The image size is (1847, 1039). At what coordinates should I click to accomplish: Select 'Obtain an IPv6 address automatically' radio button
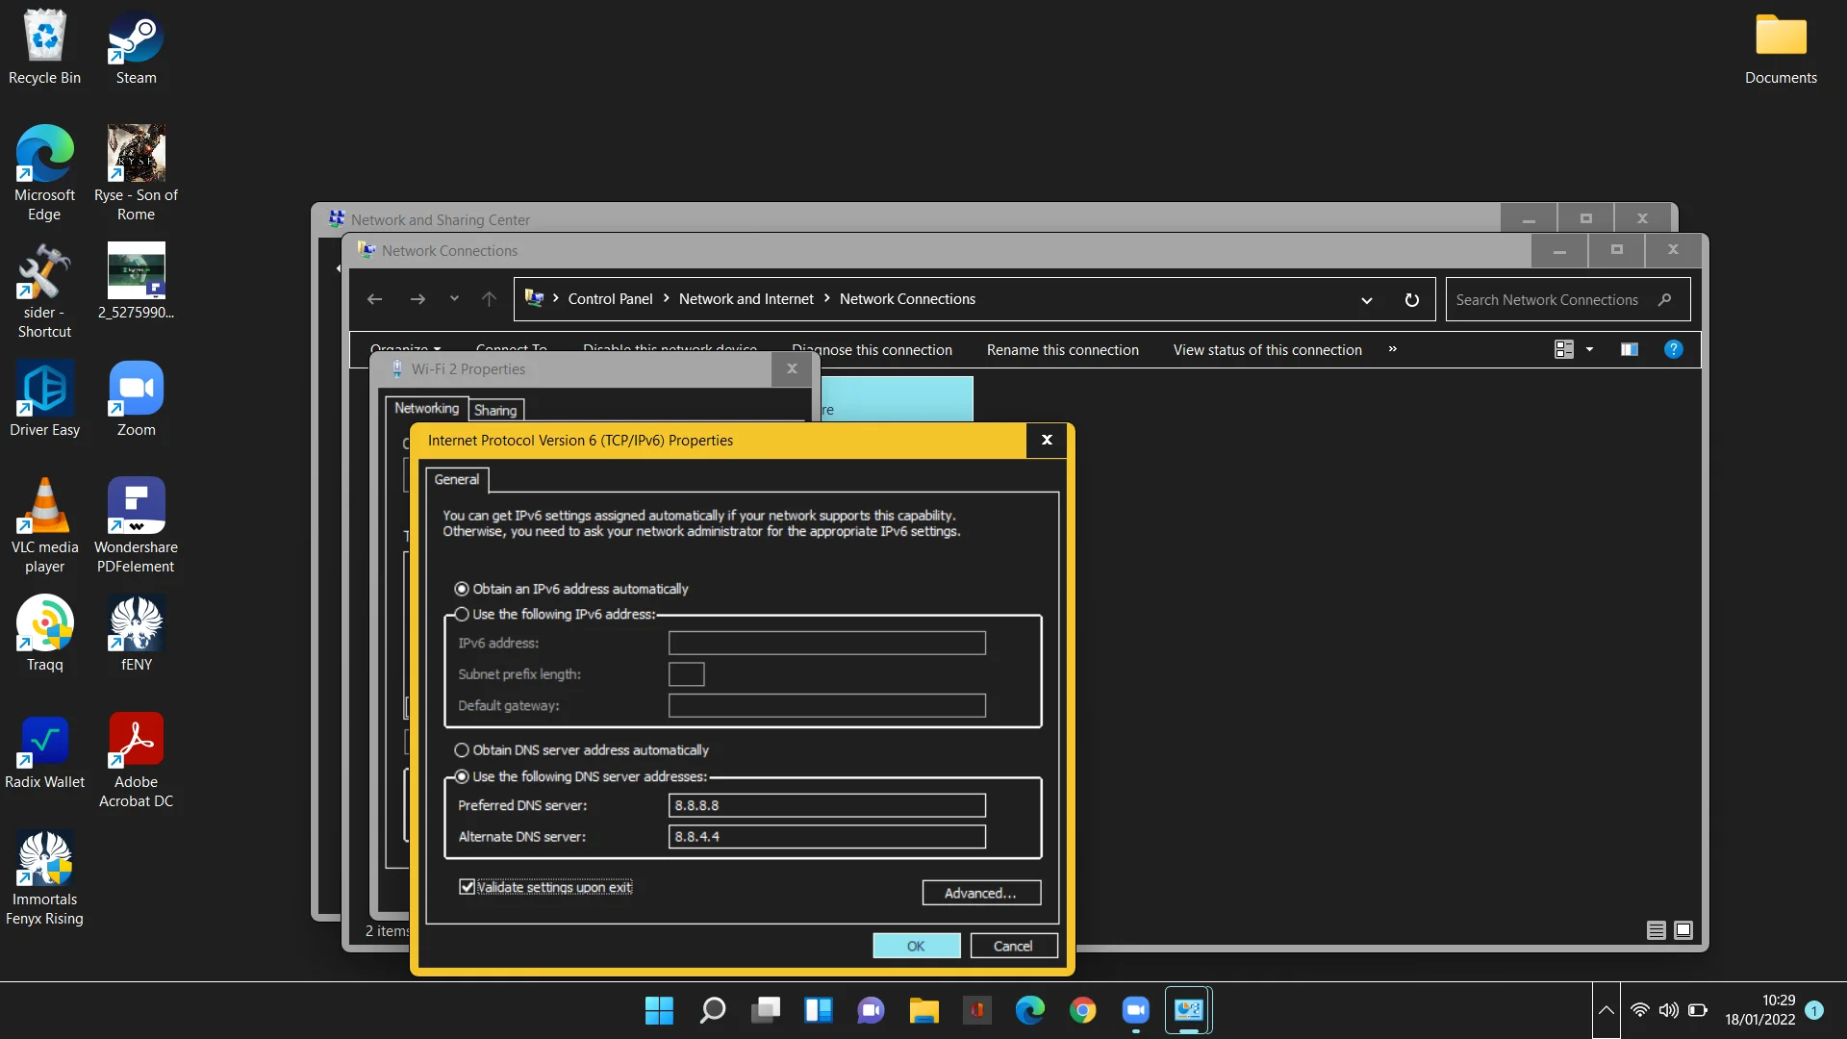[x=461, y=588]
